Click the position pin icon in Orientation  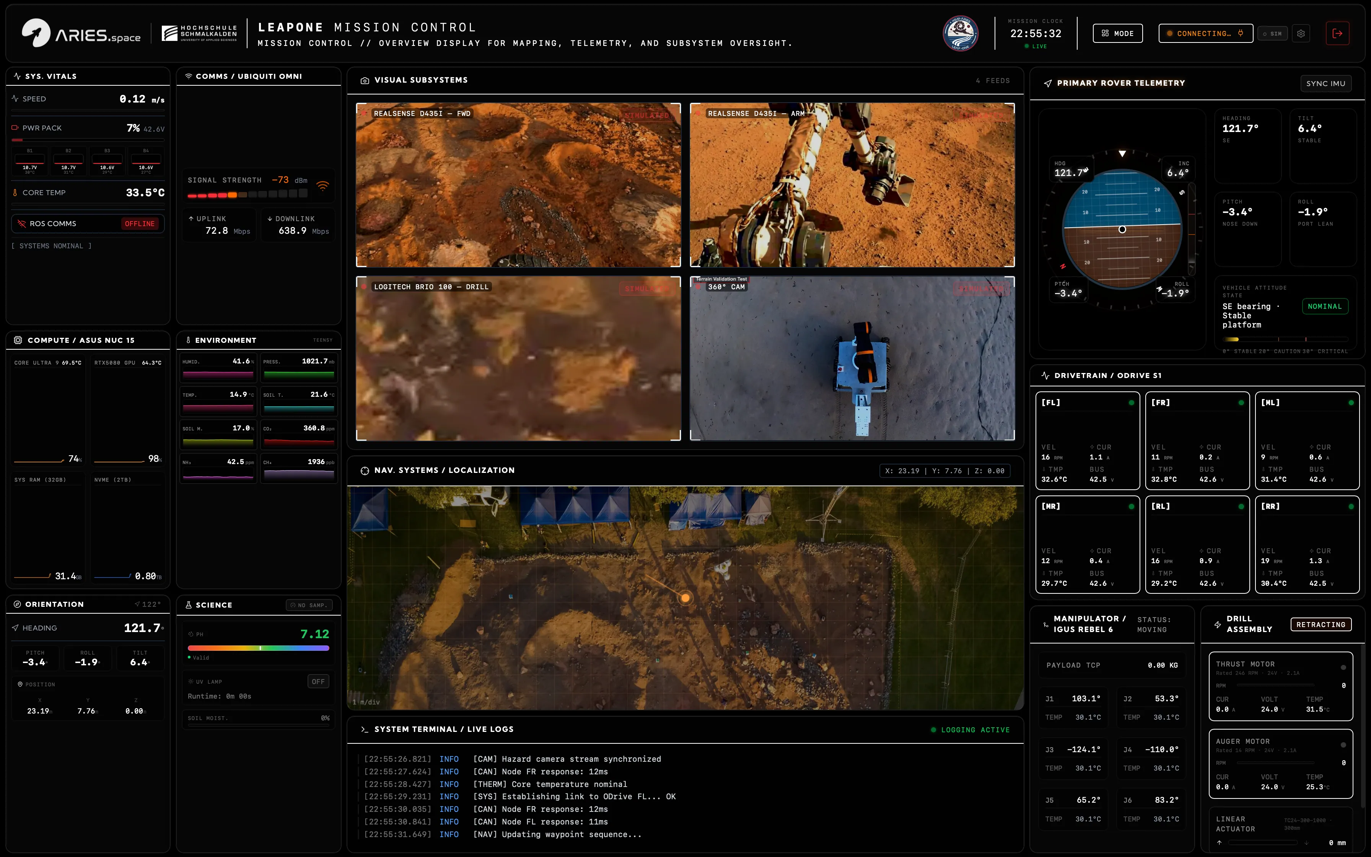point(20,685)
